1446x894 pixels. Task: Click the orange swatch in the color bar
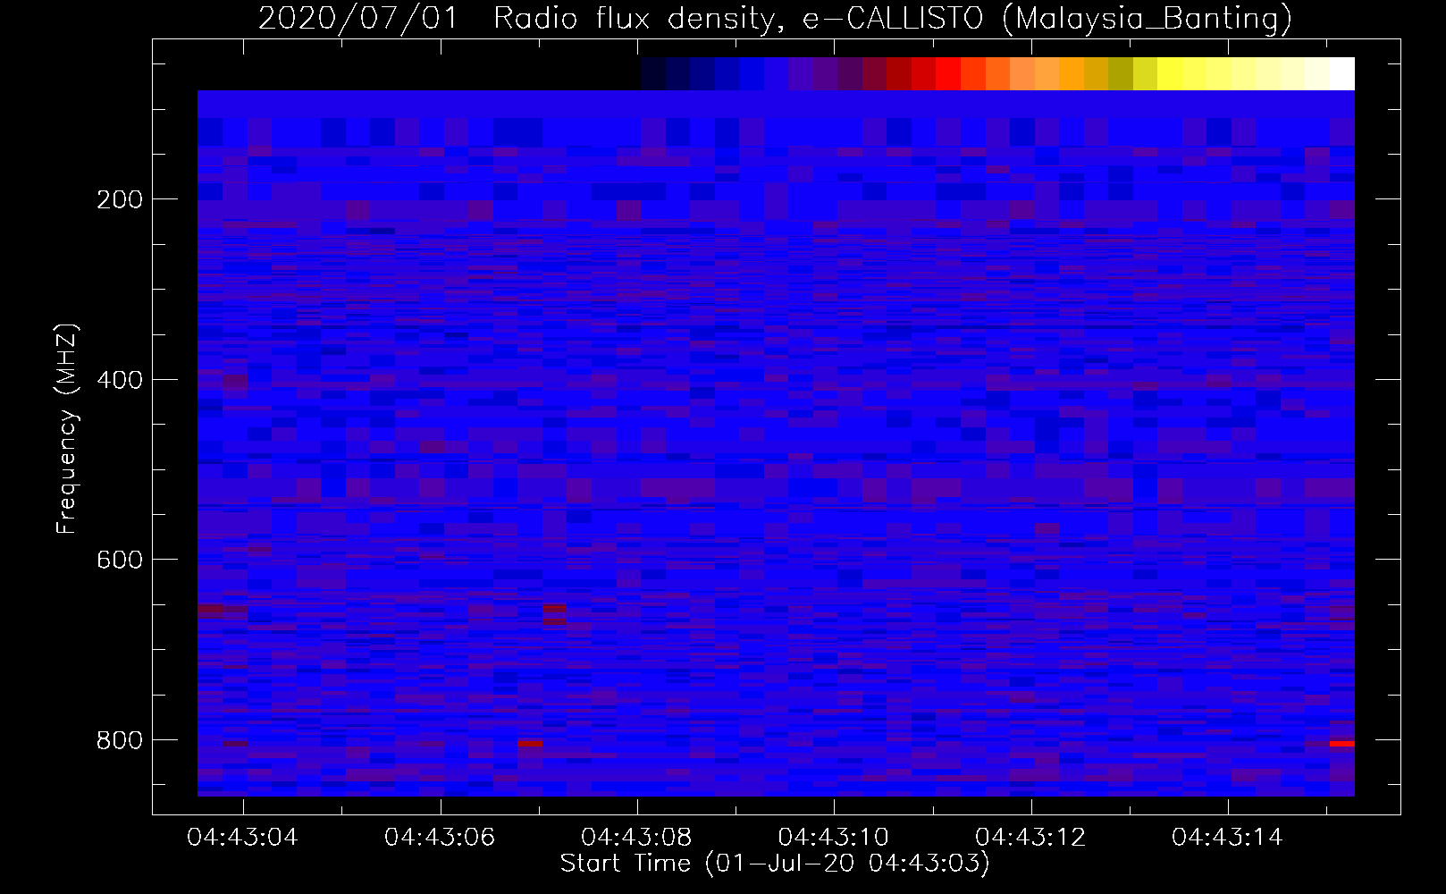click(1072, 73)
